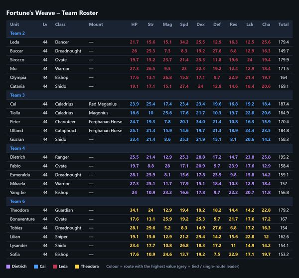Click the blue Cai legend swatch

click(36, 267)
